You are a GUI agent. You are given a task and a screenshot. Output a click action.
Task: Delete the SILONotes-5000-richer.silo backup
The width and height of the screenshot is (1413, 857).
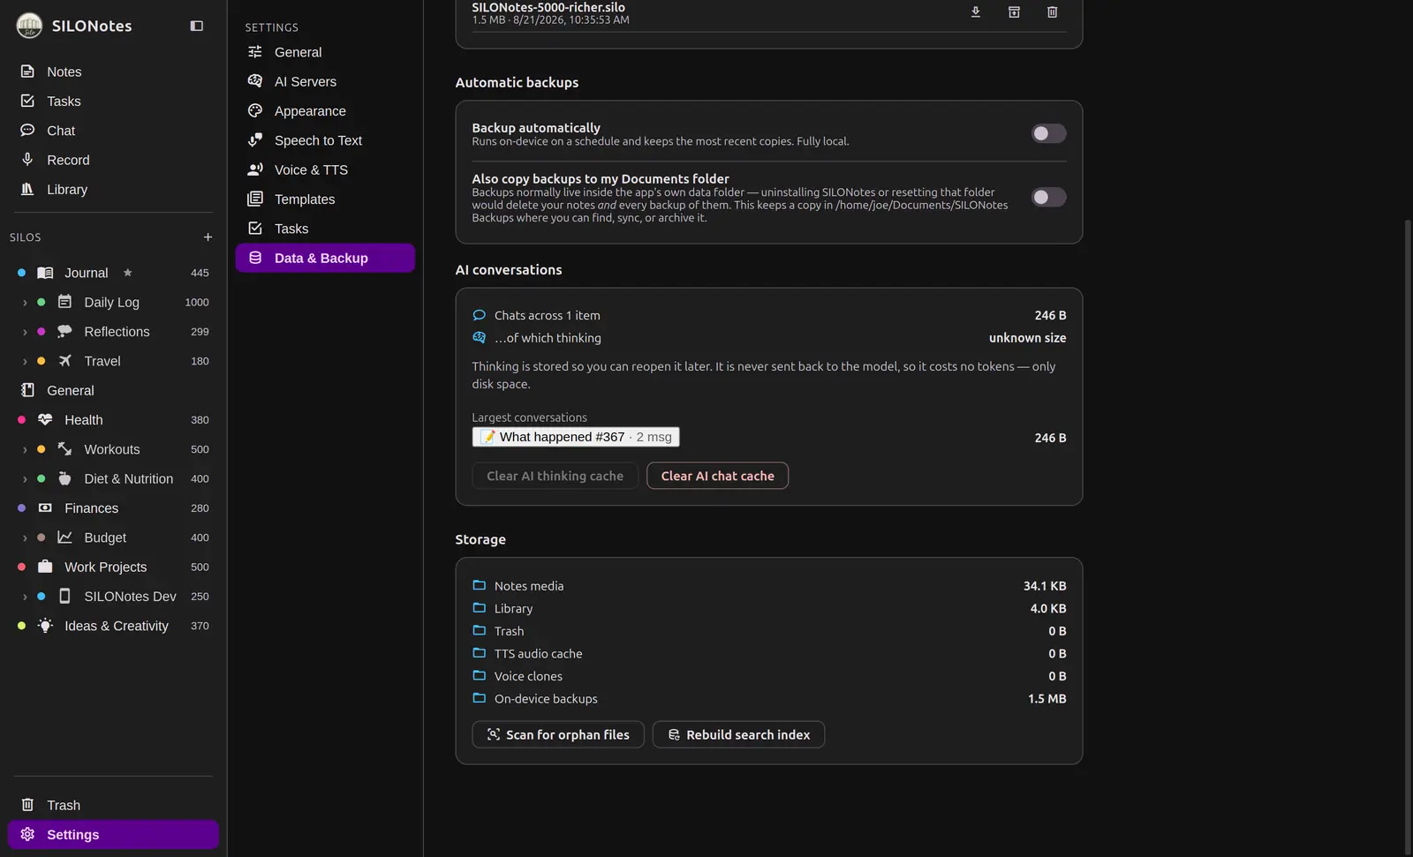click(1053, 12)
